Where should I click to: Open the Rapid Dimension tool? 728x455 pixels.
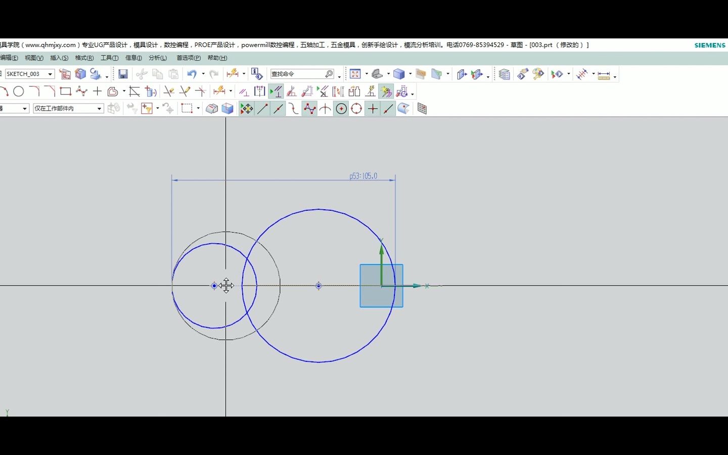(x=221, y=91)
